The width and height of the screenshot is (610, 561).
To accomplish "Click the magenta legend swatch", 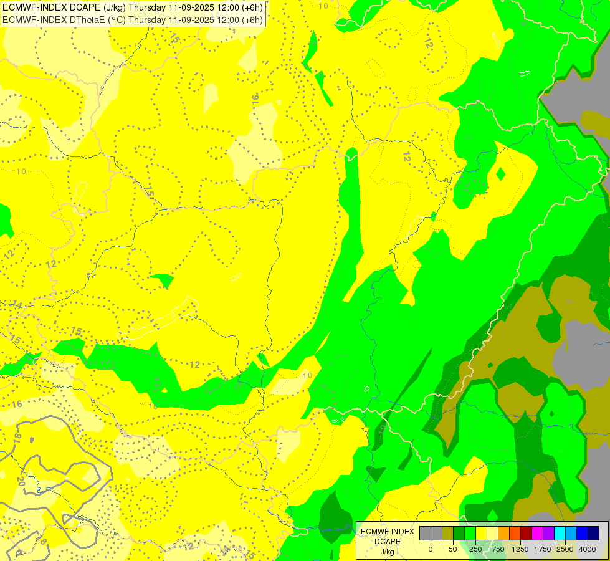I will click(x=538, y=533).
